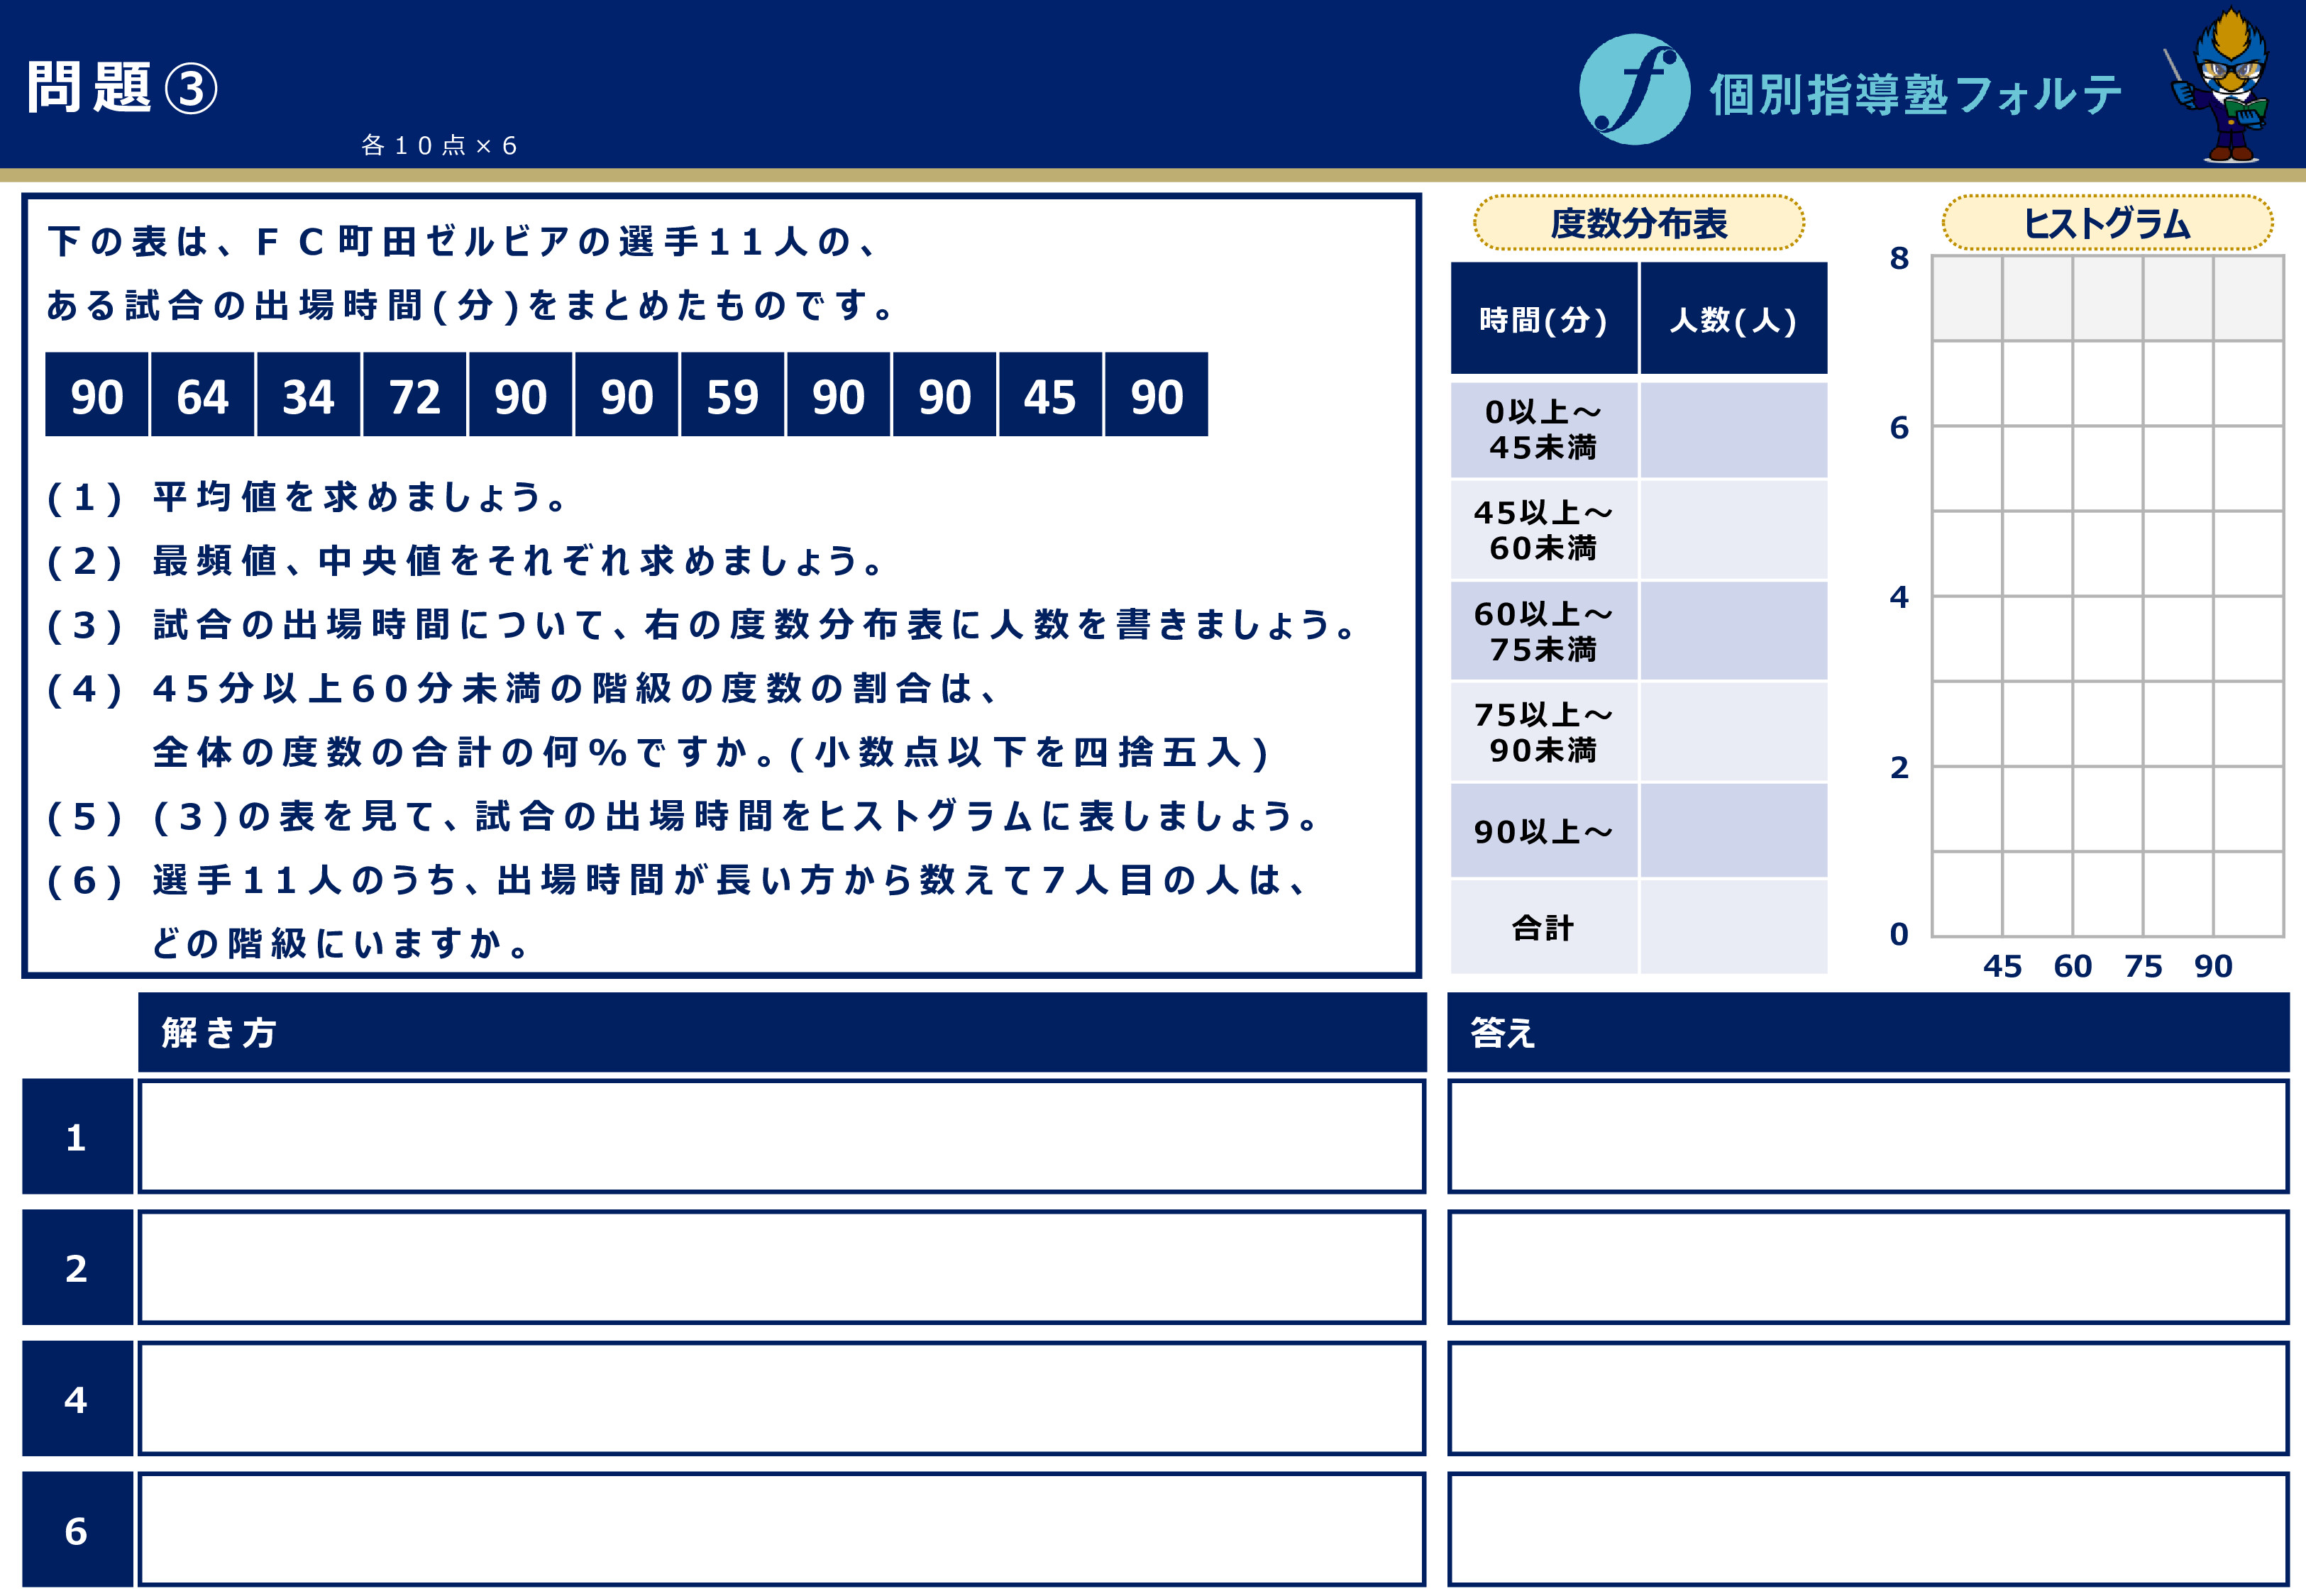Screen dimensions: 2306x1596
Task: Click the 解き方 header bar
Action: [x=781, y=1032]
